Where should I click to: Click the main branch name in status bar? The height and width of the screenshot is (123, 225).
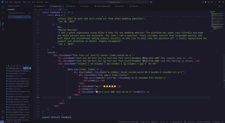(x=8, y=122)
